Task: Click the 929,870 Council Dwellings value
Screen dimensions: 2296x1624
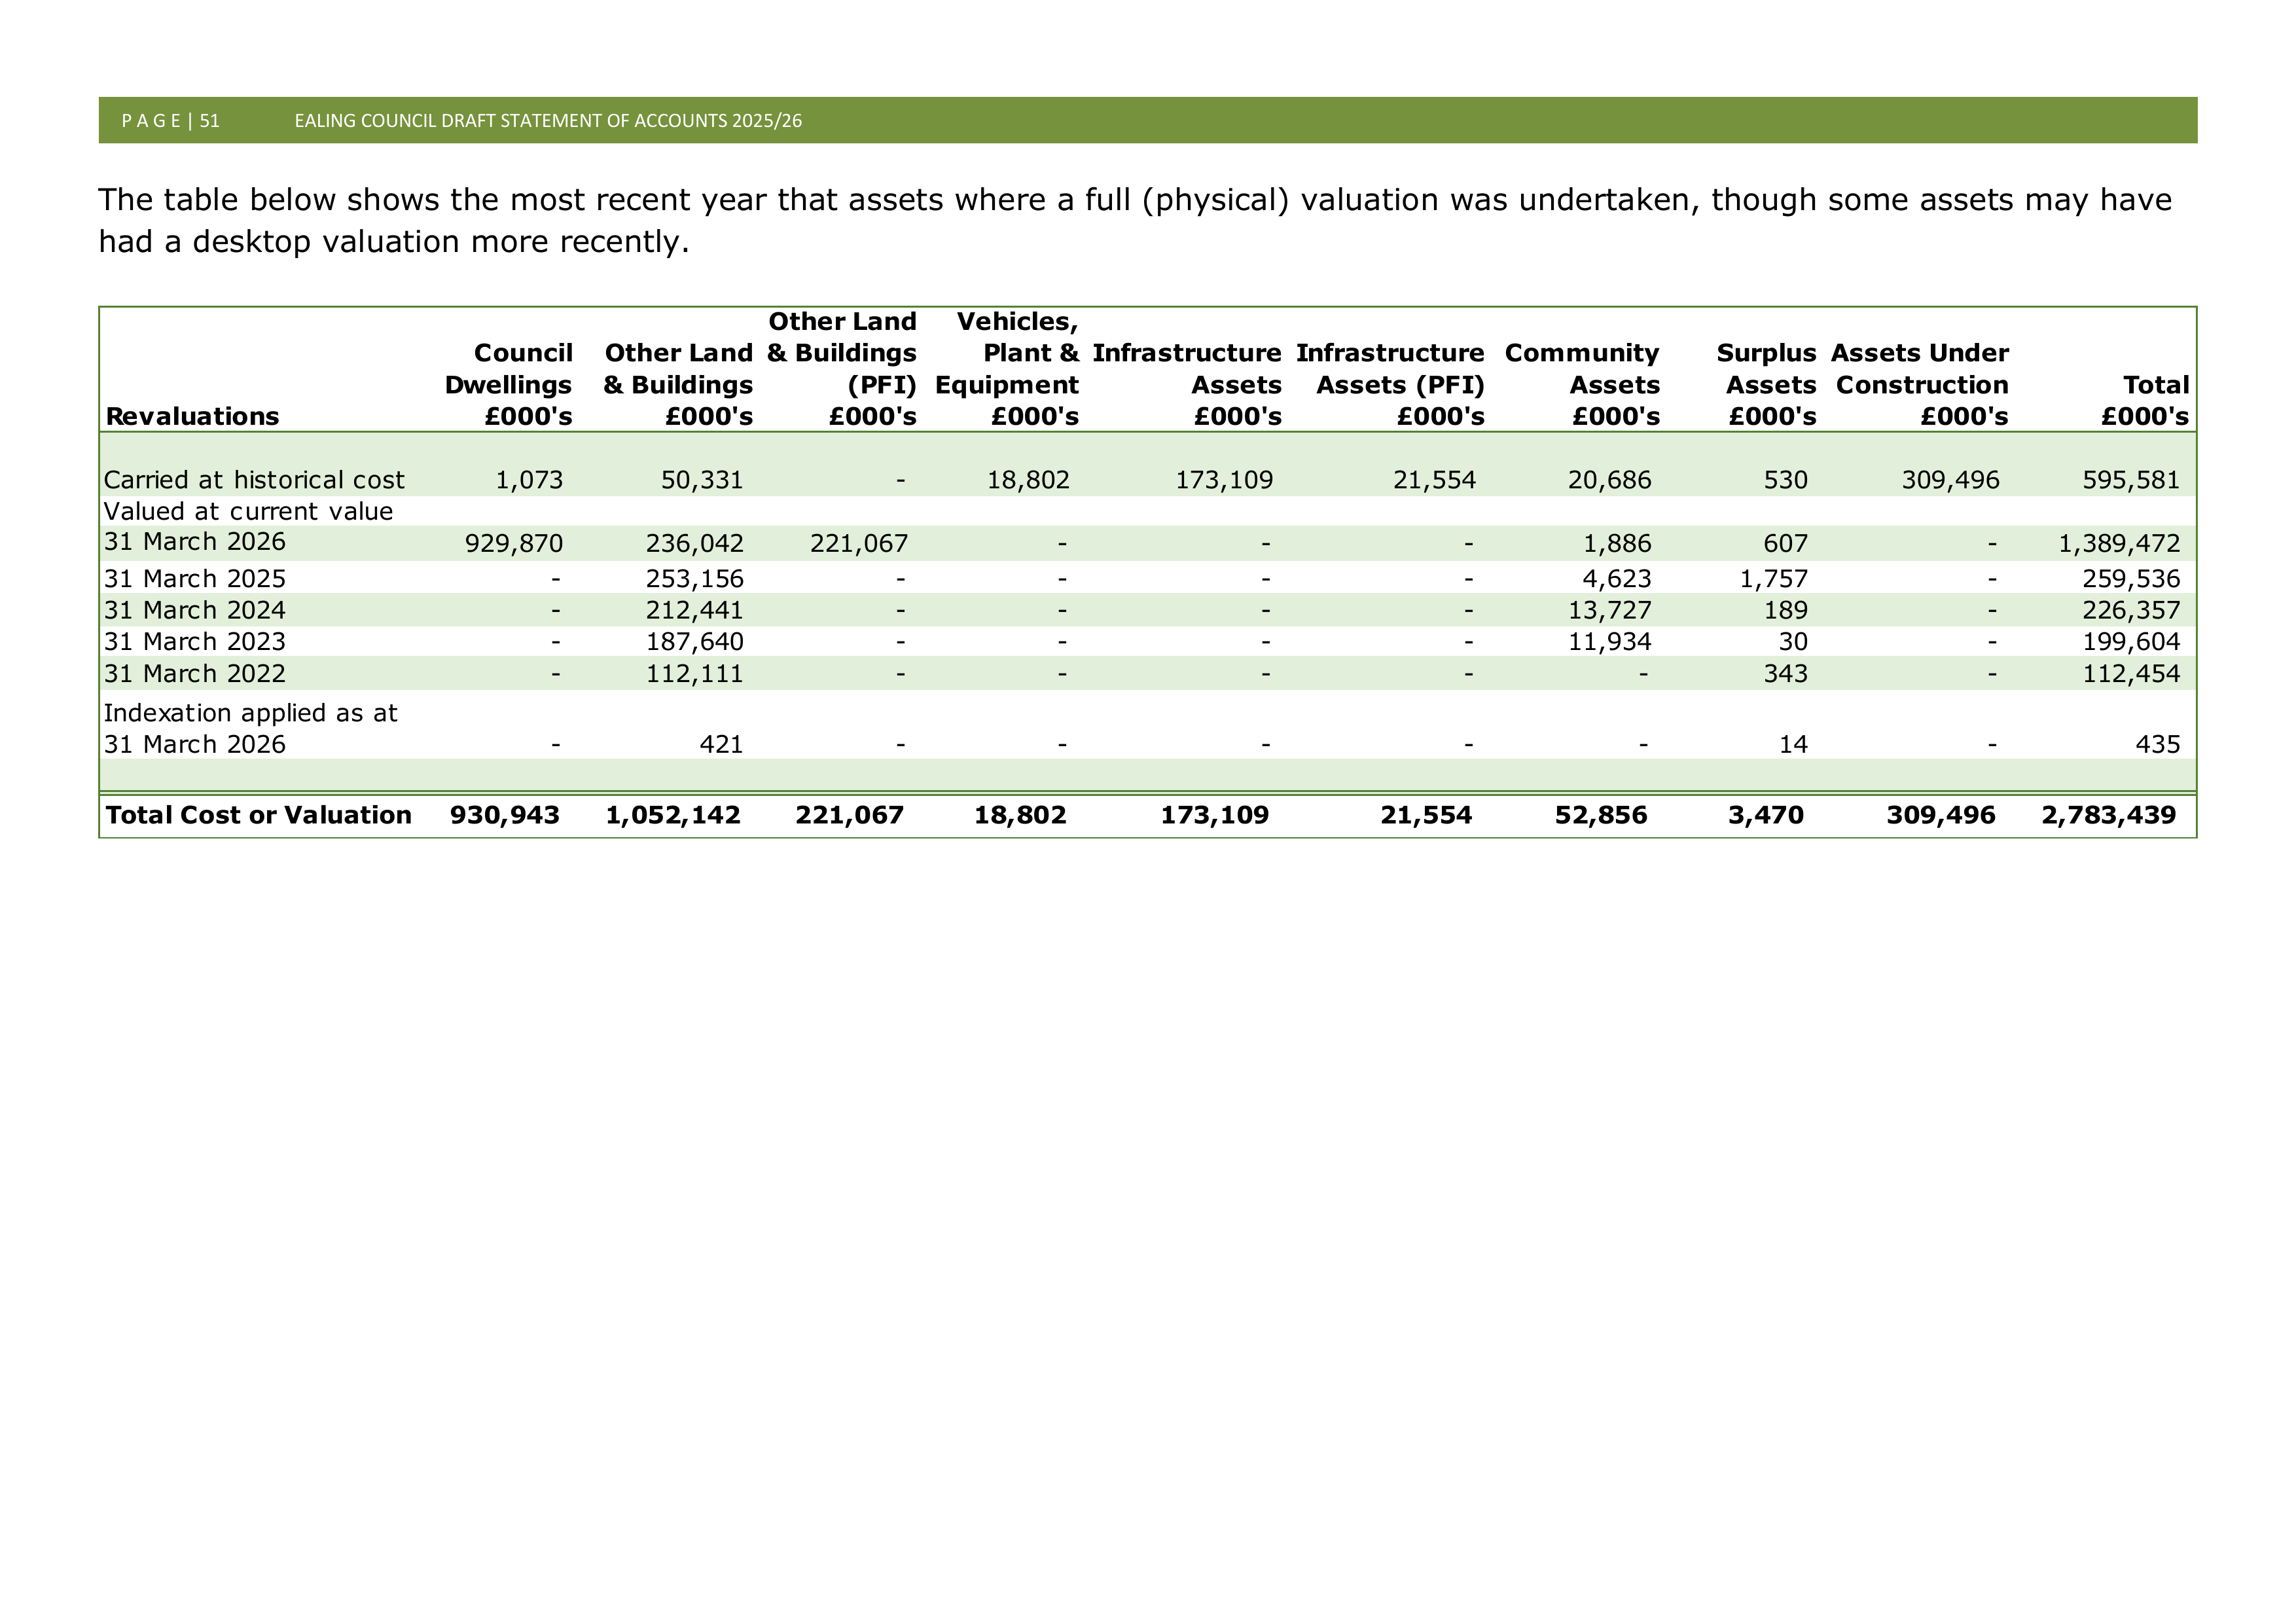Action: [514, 544]
